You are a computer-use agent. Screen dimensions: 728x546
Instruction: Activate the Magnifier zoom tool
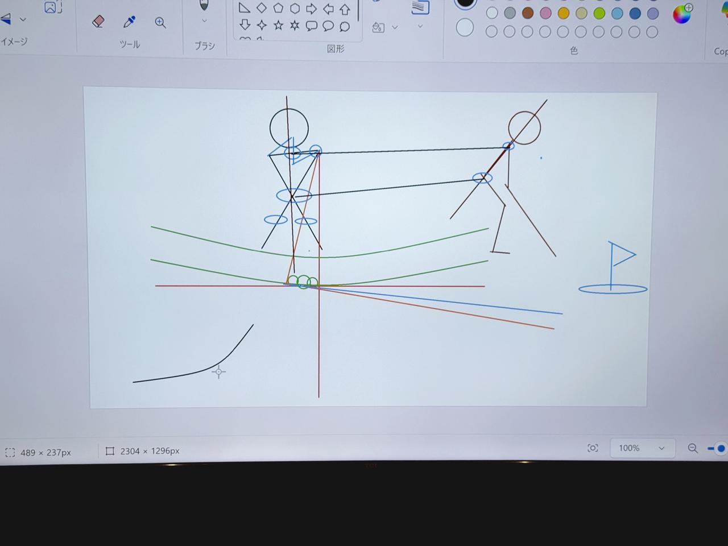coord(160,23)
